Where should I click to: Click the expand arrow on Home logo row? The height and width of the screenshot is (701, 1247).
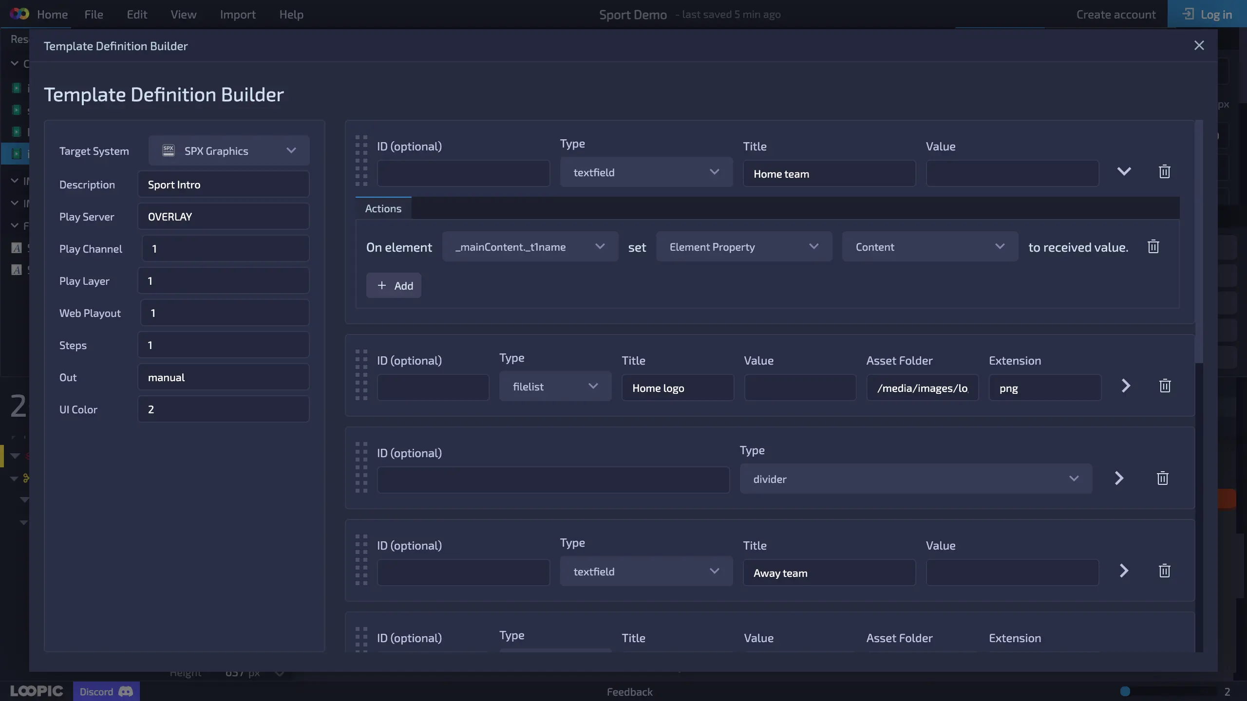(x=1125, y=387)
